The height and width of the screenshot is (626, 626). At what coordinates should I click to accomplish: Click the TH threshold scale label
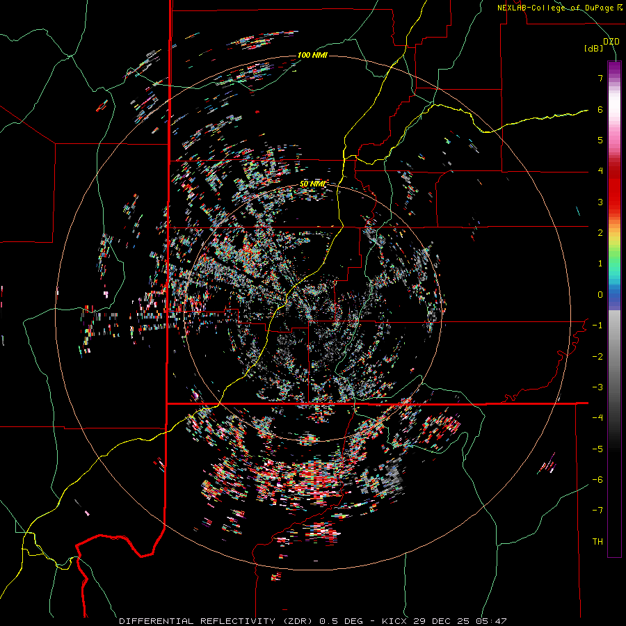tap(597, 541)
